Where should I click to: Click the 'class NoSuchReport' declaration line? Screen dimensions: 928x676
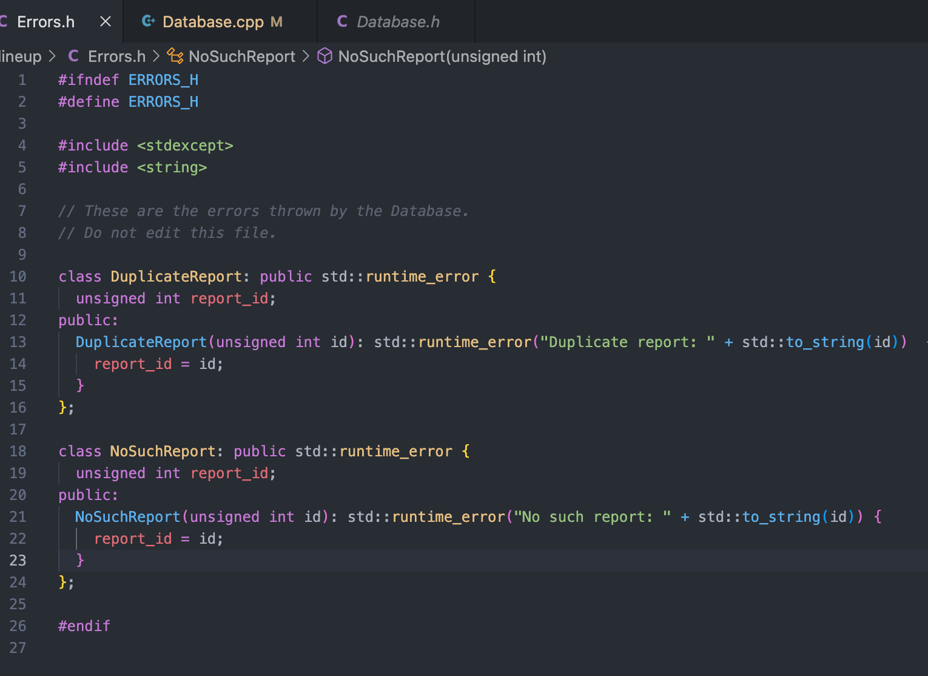click(x=264, y=451)
